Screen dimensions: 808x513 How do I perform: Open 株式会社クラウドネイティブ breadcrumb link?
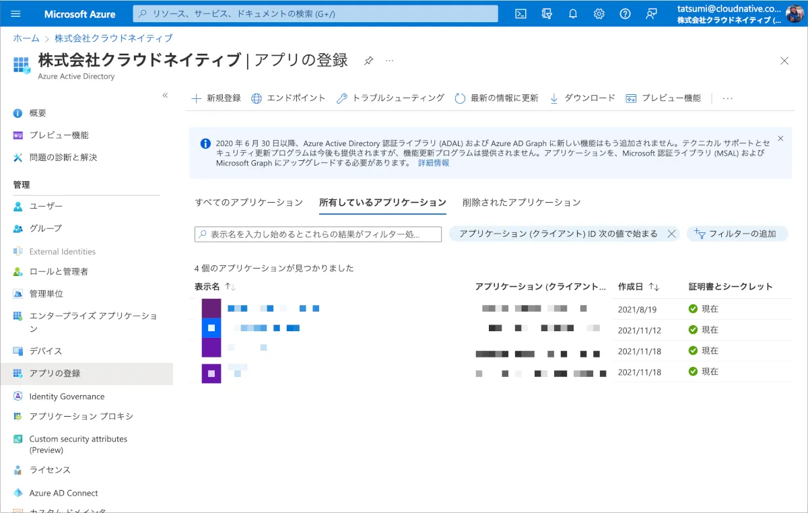(113, 38)
